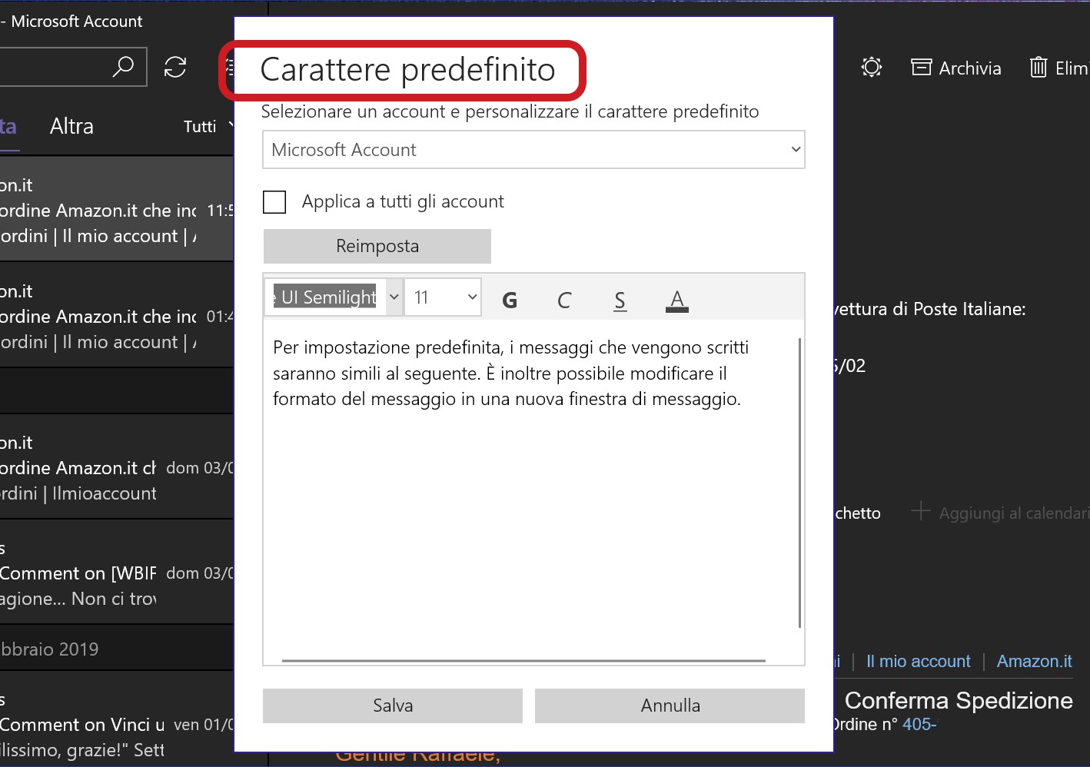The height and width of the screenshot is (767, 1090).
Task: Toggle bold G formatting
Action: [x=509, y=300]
